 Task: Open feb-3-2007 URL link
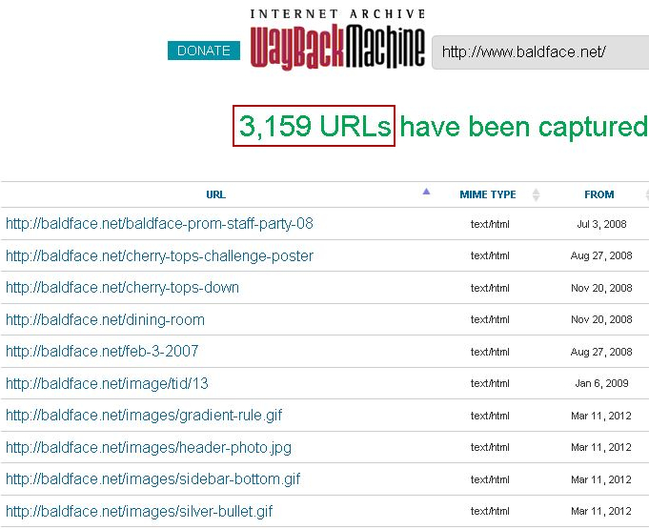click(x=102, y=351)
